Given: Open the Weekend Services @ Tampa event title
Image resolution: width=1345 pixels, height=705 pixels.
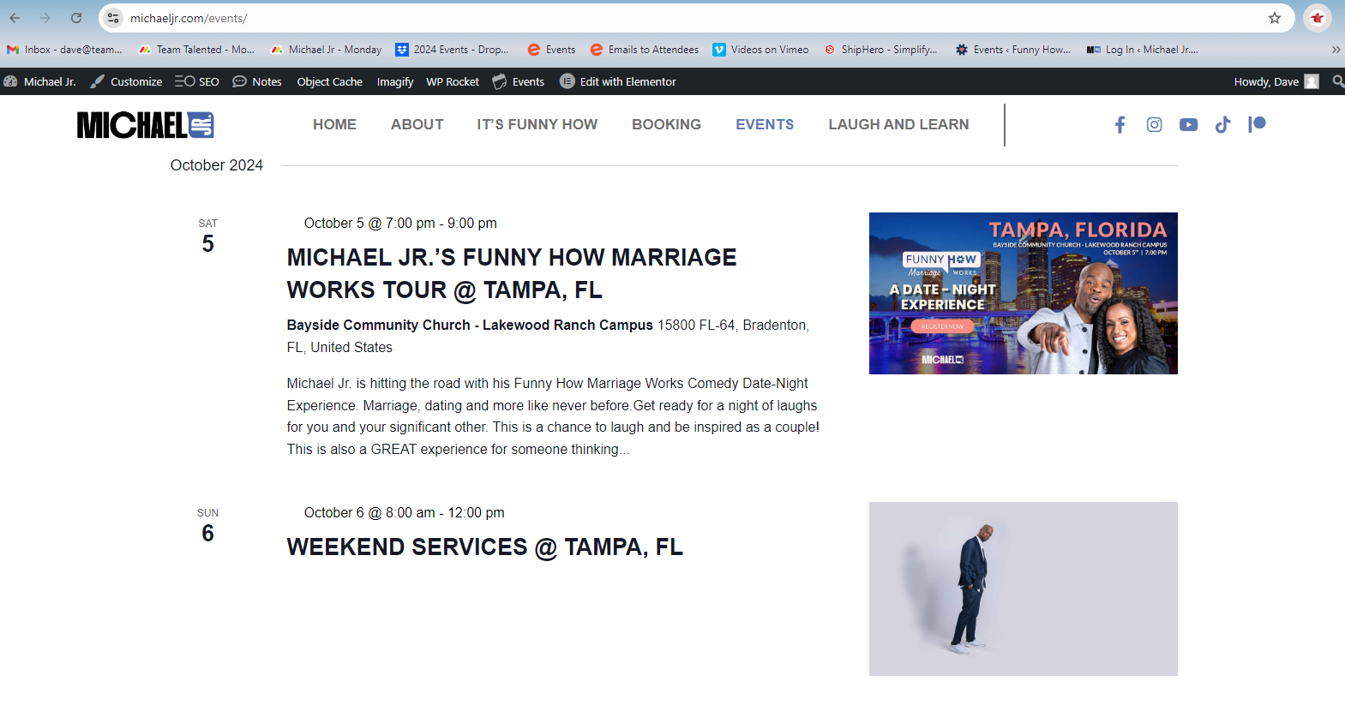Looking at the screenshot, I should tap(485, 547).
